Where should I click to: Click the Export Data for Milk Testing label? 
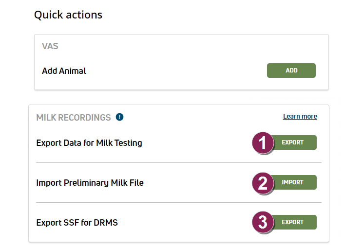89,143
